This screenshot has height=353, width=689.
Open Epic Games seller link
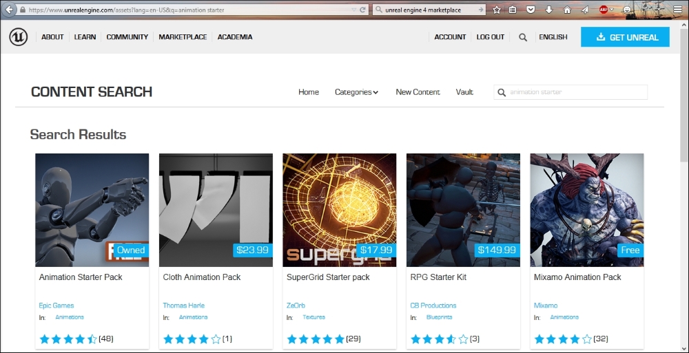tap(56, 306)
